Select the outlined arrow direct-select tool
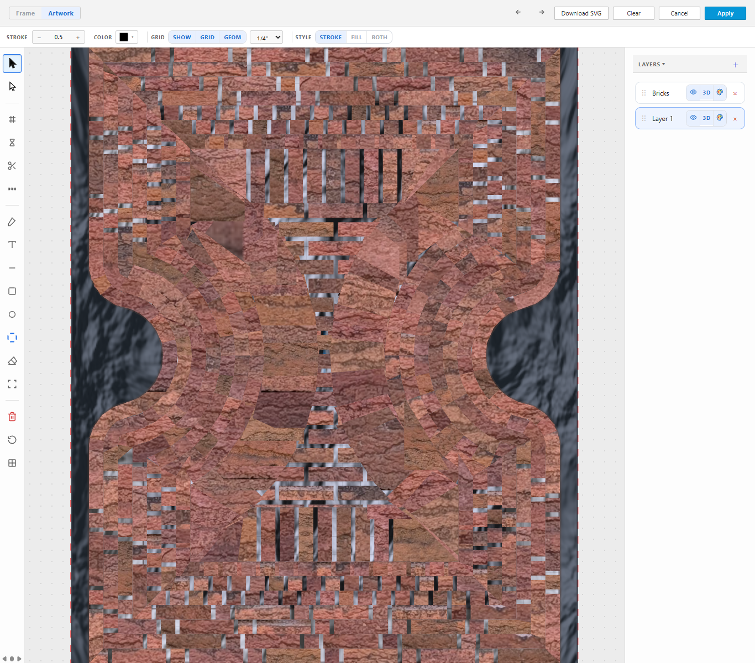This screenshot has width=755, height=663. [12, 87]
